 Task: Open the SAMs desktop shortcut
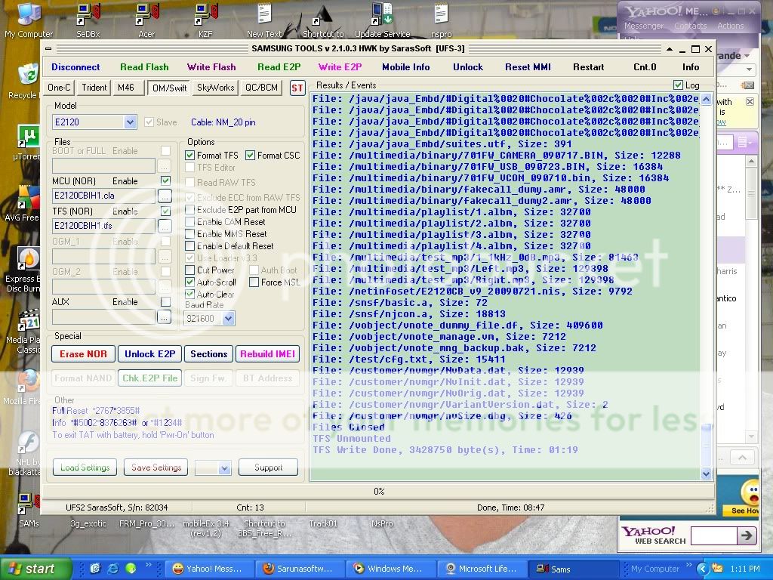pos(29,509)
